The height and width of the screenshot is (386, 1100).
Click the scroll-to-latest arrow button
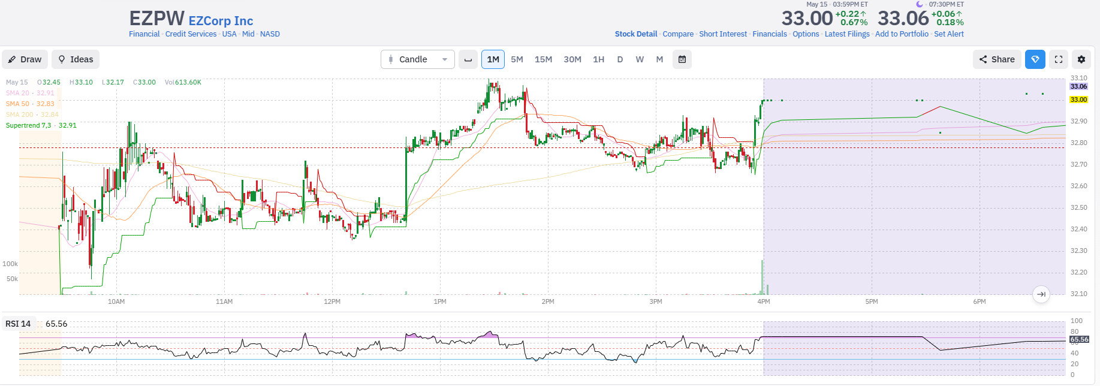coord(1041,294)
